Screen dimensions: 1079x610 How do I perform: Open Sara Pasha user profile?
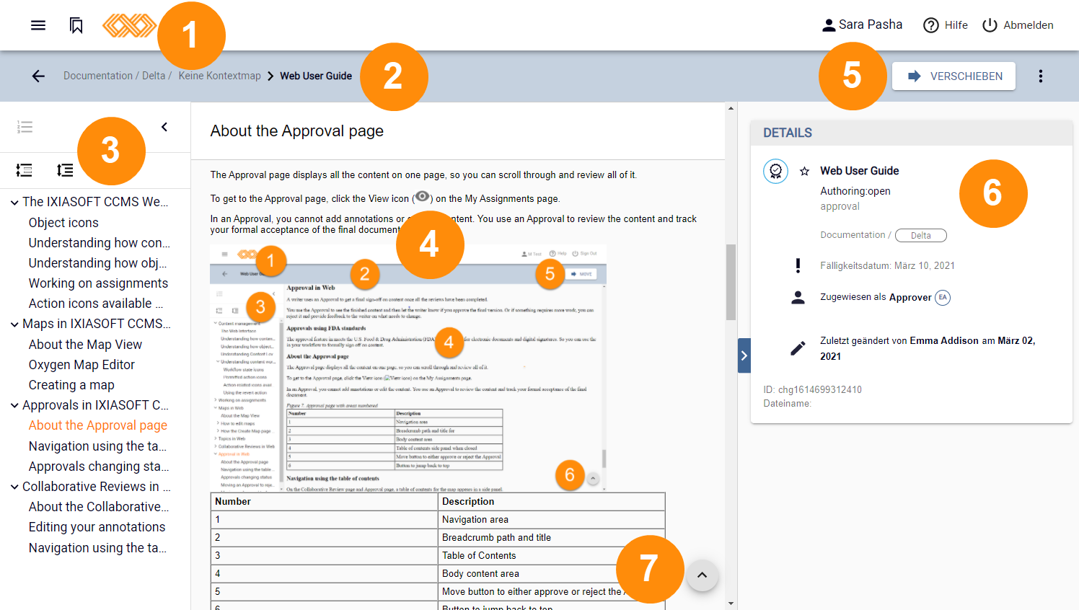click(862, 25)
